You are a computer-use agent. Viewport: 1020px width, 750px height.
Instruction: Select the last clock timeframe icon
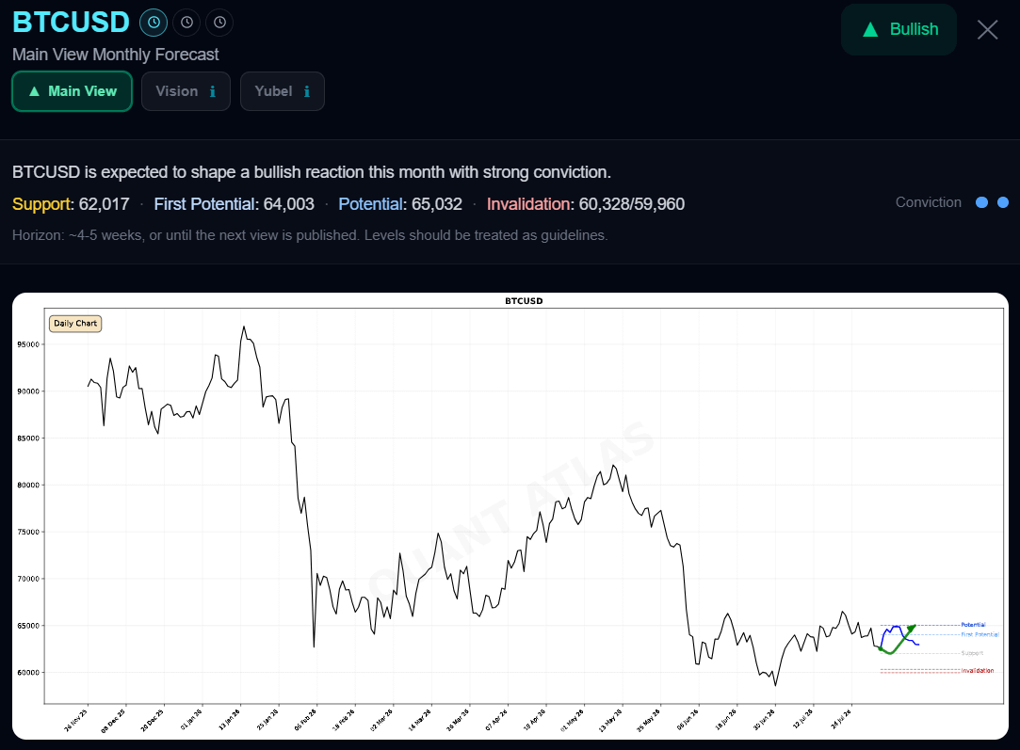click(x=219, y=23)
